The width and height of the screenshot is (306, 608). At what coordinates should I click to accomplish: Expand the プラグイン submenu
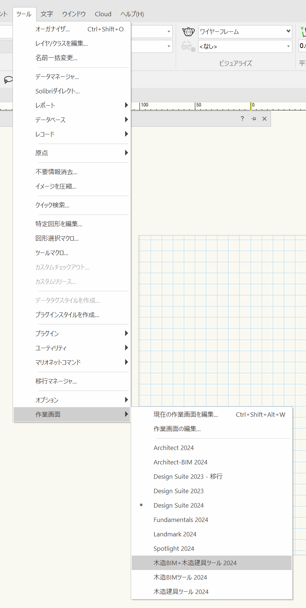click(72, 333)
